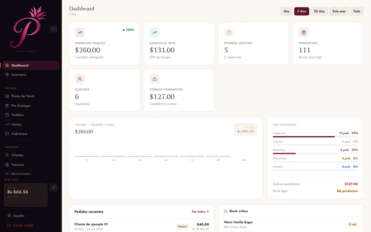Click the P logo in the sidebar
The image size is (371, 232).
tap(28, 27)
